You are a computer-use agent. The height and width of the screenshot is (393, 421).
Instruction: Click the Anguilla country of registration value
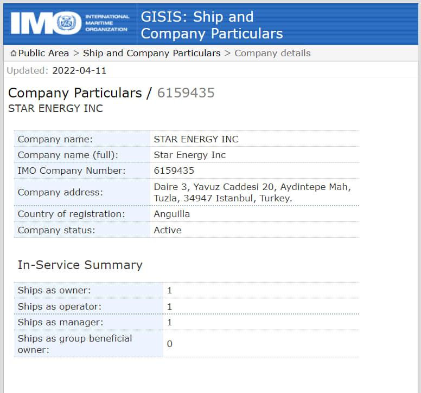tap(172, 214)
